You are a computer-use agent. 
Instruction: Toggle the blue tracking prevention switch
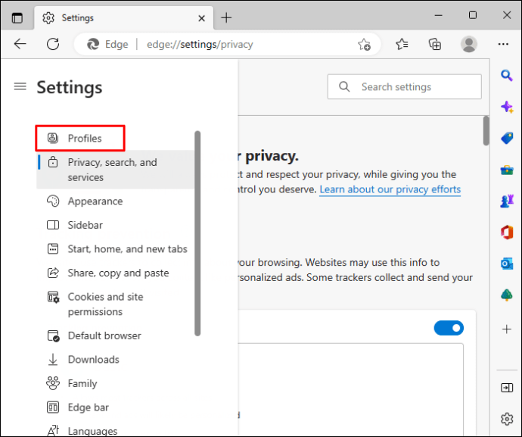click(449, 328)
